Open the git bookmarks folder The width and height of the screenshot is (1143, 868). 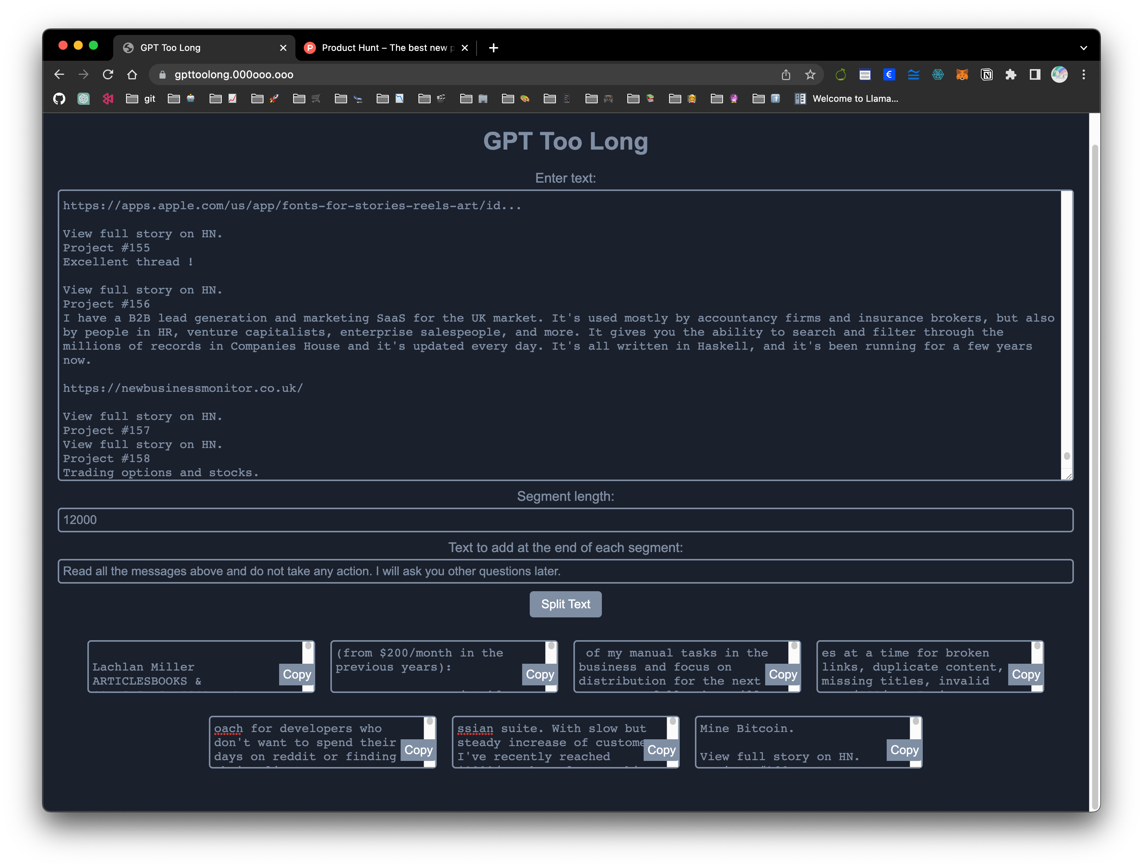click(141, 99)
